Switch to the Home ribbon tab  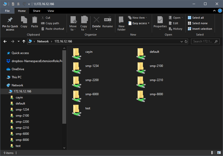[x=22, y=11]
